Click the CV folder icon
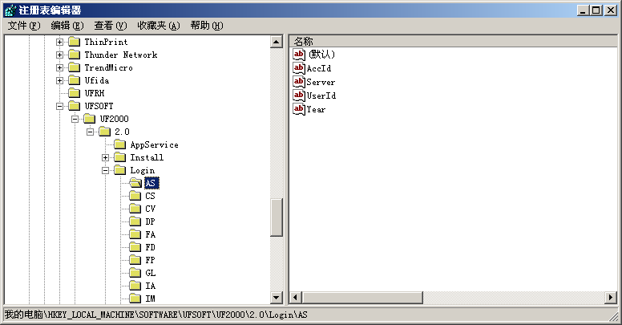 pos(135,209)
